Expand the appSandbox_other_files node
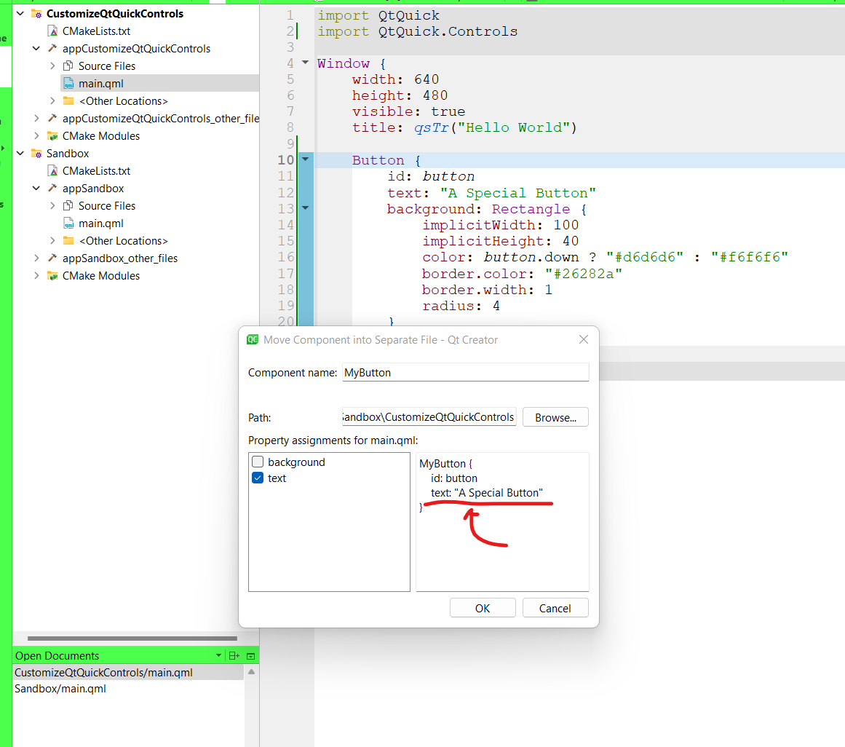The image size is (845, 747). click(x=36, y=258)
